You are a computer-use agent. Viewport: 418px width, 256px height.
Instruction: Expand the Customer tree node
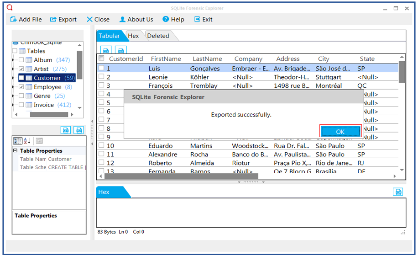tap(13, 78)
